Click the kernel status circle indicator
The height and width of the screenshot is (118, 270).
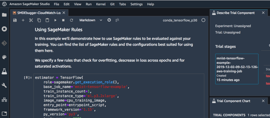point(203,20)
